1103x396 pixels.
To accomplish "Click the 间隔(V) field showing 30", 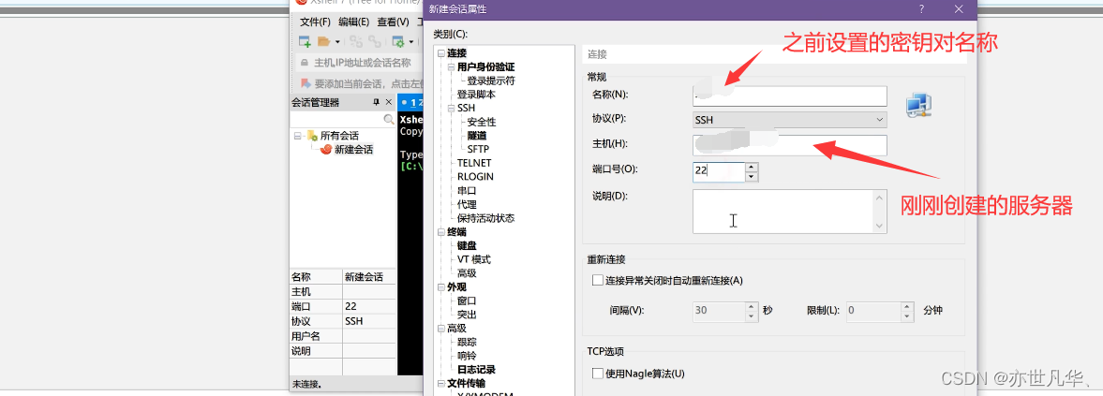I will (718, 310).
